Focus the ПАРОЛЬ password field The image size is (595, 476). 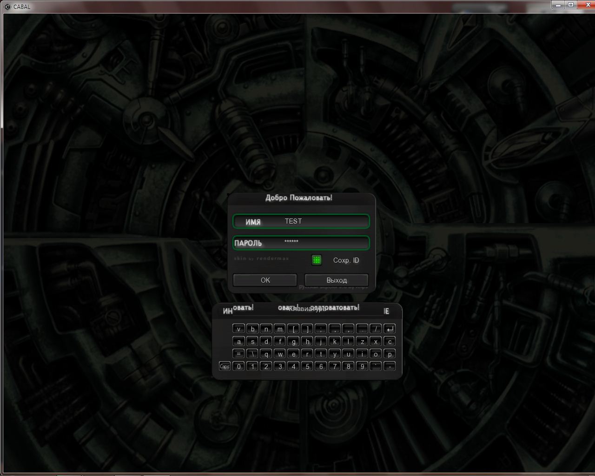pyautogui.click(x=301, y=243)
